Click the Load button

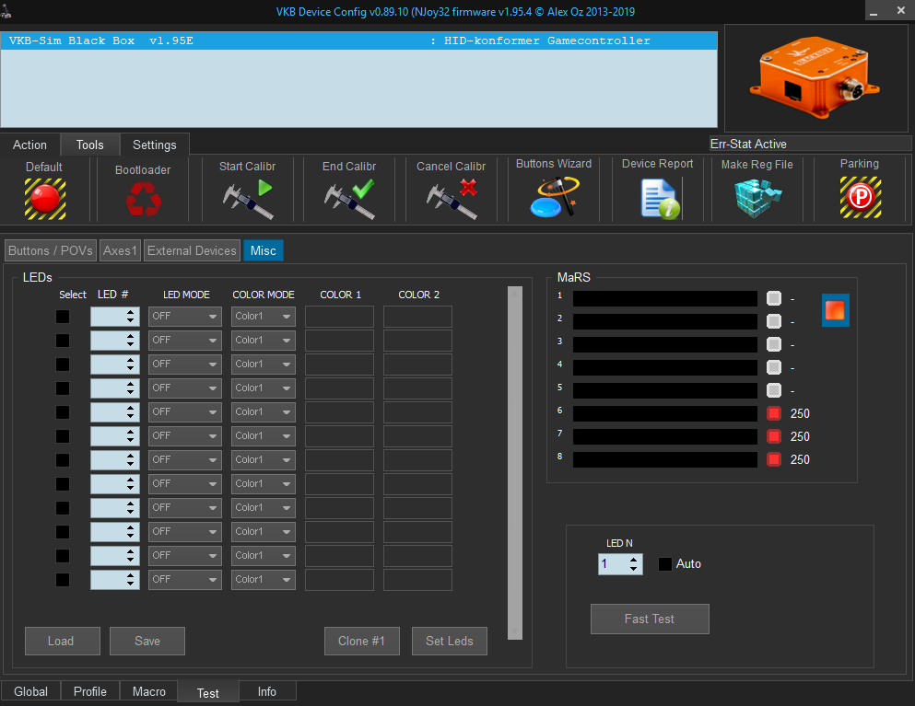[63, 642]
